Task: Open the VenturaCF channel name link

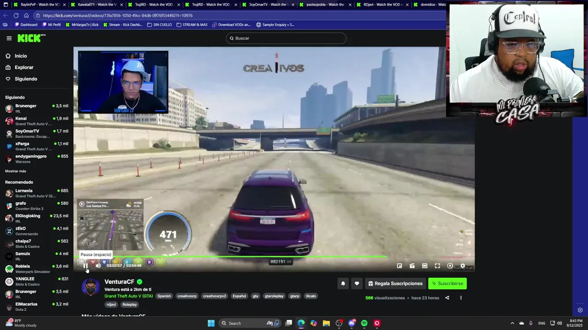Action: point(119,282)
